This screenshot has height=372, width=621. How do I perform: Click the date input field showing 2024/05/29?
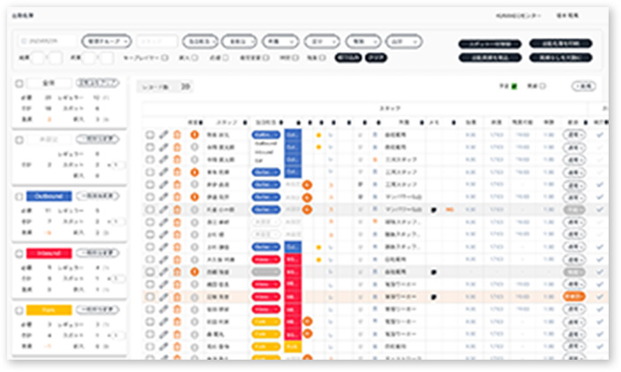coord(49,41)
